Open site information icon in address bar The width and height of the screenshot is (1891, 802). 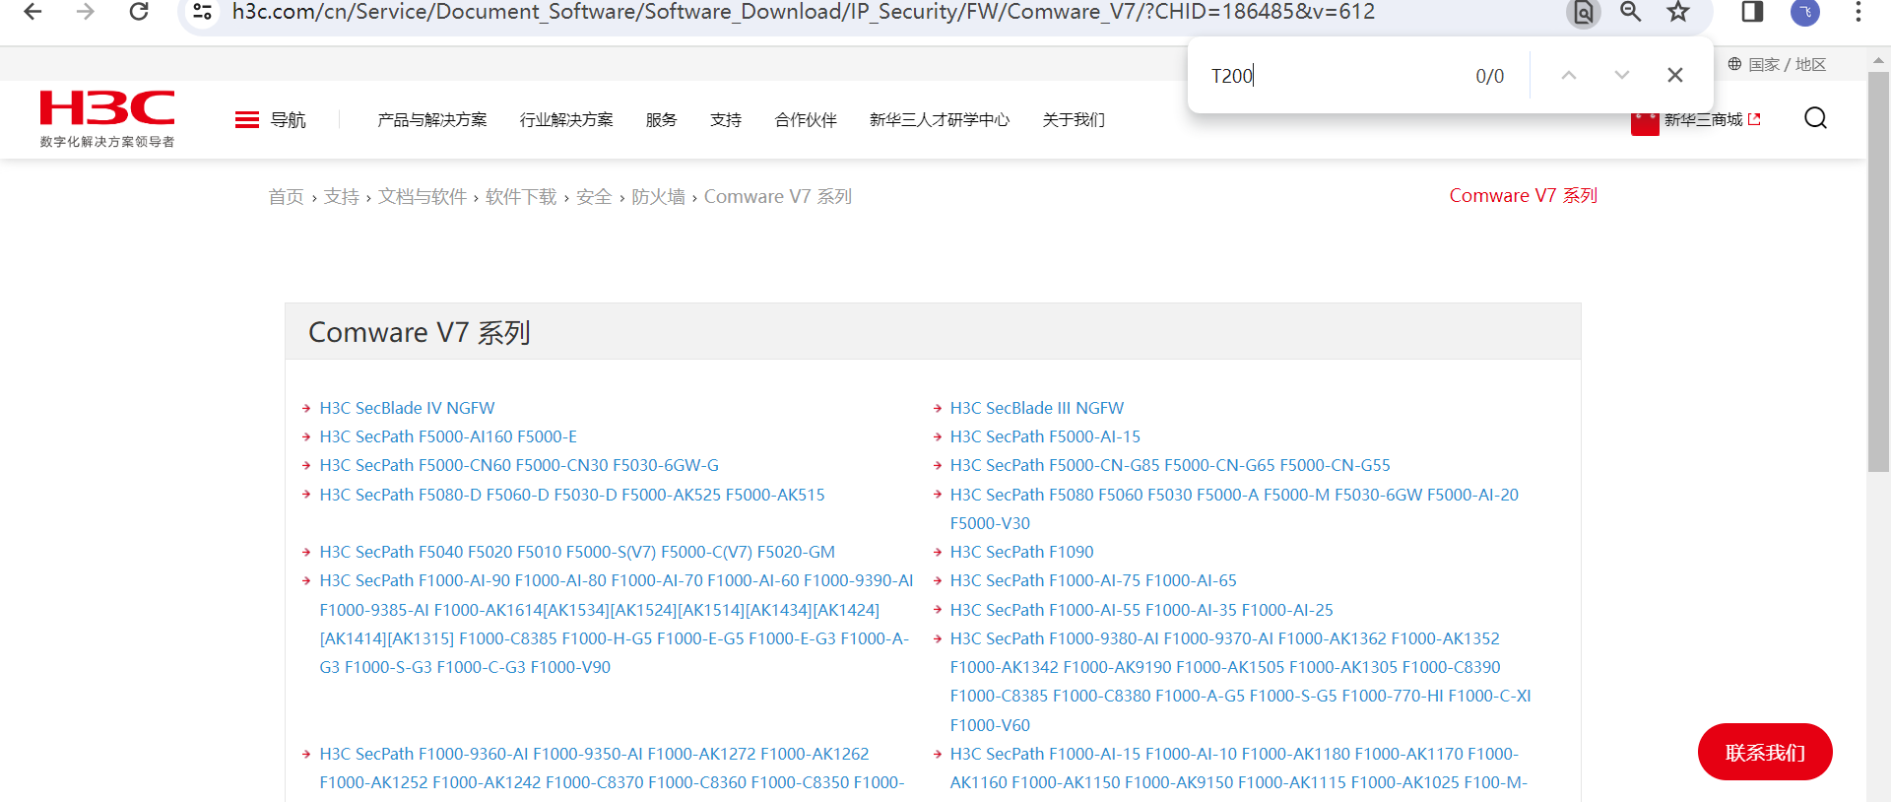pos(203,12)
